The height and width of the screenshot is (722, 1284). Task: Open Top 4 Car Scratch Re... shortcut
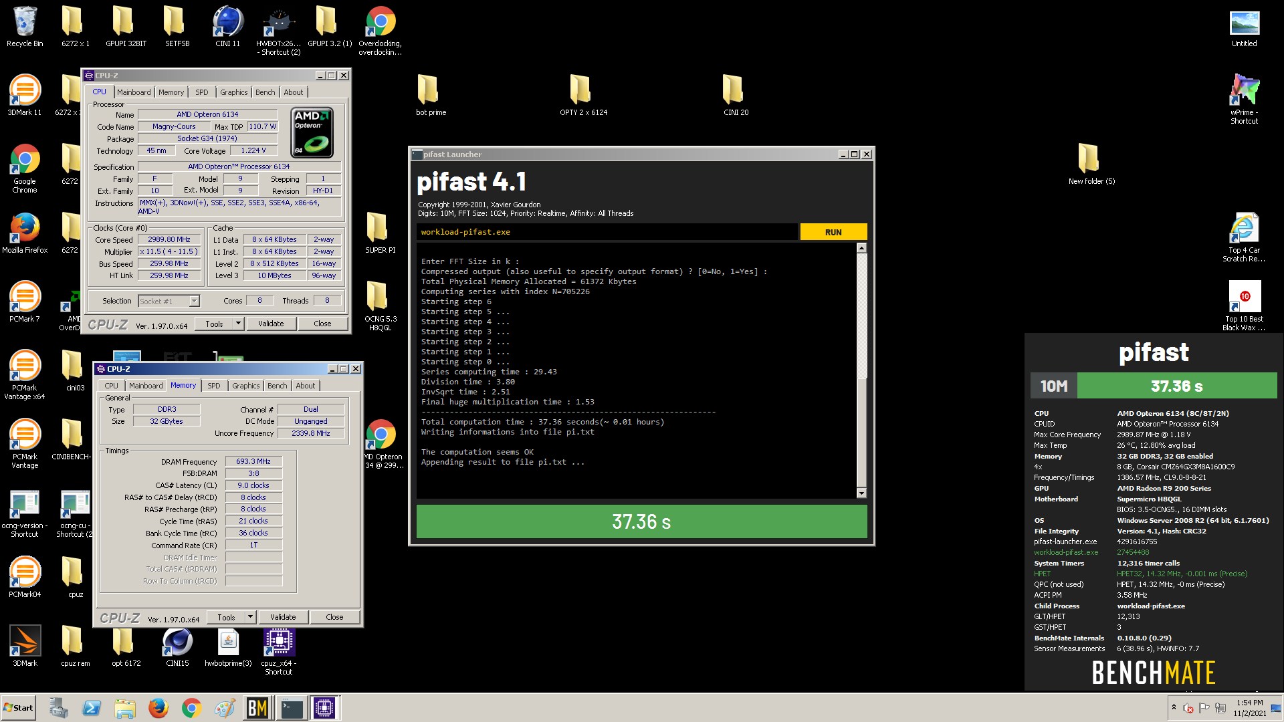[x=1244, y=237]
